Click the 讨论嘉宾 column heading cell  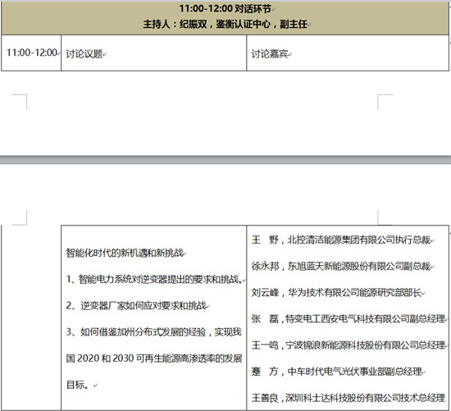[348, 53]
